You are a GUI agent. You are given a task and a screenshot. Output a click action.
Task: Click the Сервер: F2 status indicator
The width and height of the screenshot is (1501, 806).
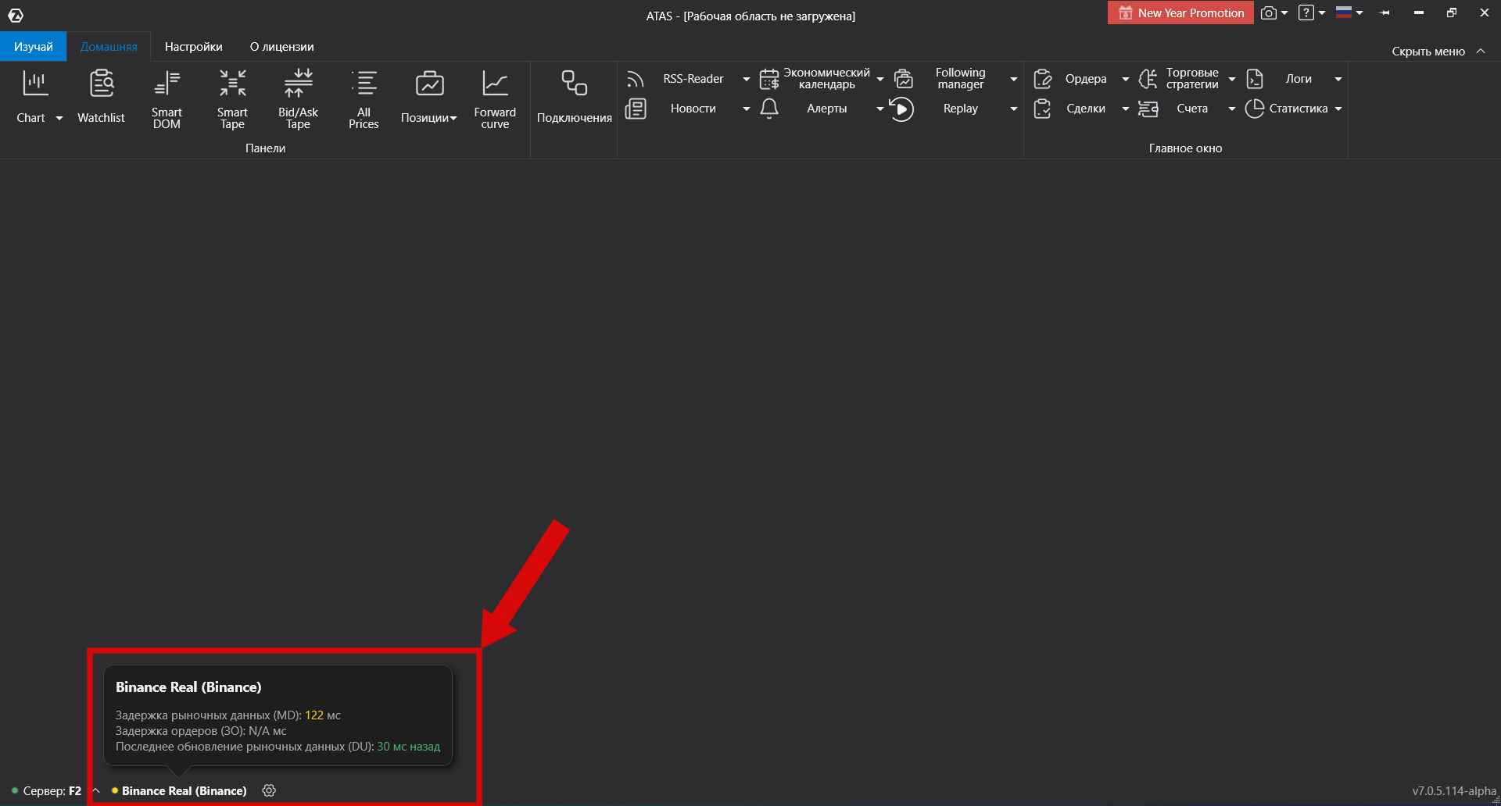[x=46, y=790]
